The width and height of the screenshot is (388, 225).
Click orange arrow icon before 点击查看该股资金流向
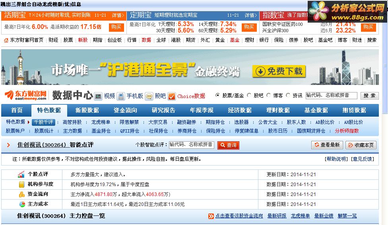pyautogui.click(x=211, y=216)
